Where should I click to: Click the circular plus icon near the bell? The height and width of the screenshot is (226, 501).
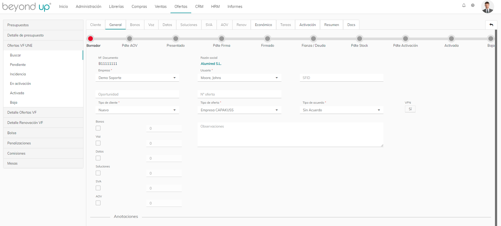click(x=473, y=6)
